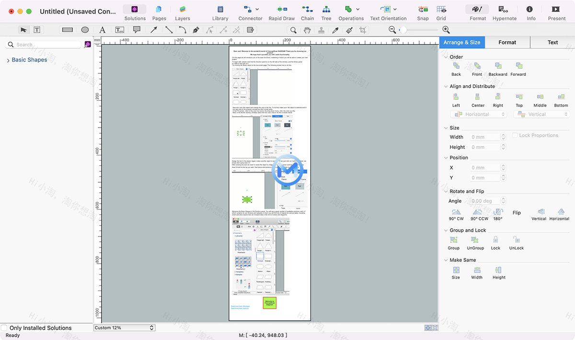
Task: Select the Rectangle tool
Action: click(67, 29)
